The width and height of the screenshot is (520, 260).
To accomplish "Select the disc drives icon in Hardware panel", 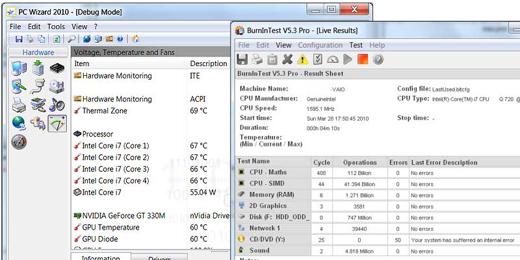I will coord(57,87).
